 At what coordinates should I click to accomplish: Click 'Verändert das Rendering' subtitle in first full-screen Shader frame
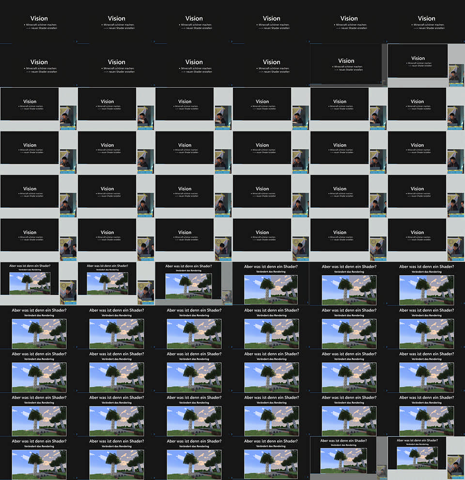(x=271, y=272)
